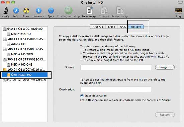Click the Source input field
Screen dimensions: 184x127
116,67
